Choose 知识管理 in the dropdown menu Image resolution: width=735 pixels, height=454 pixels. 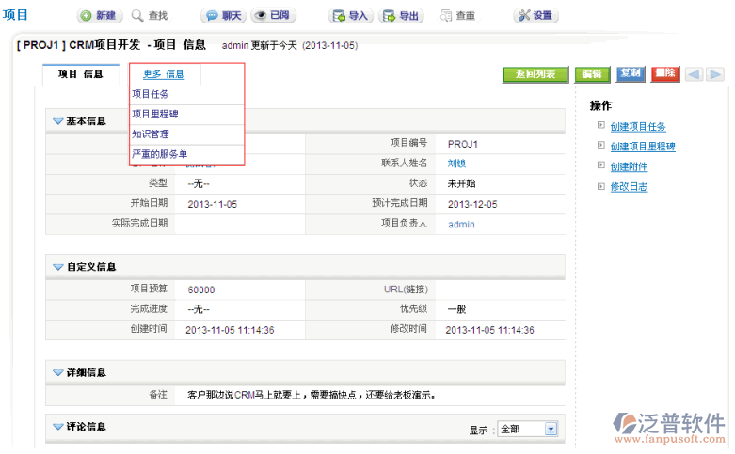click(x=151, y=134)
